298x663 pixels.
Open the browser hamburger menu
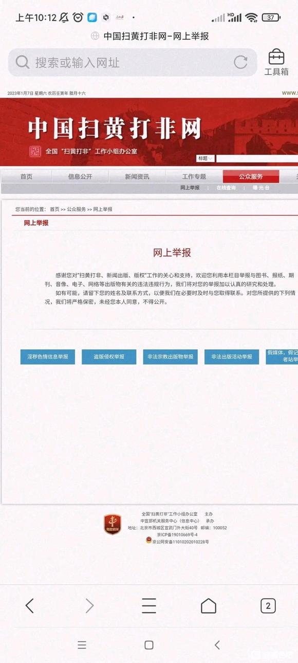click(x=149, y=605)
